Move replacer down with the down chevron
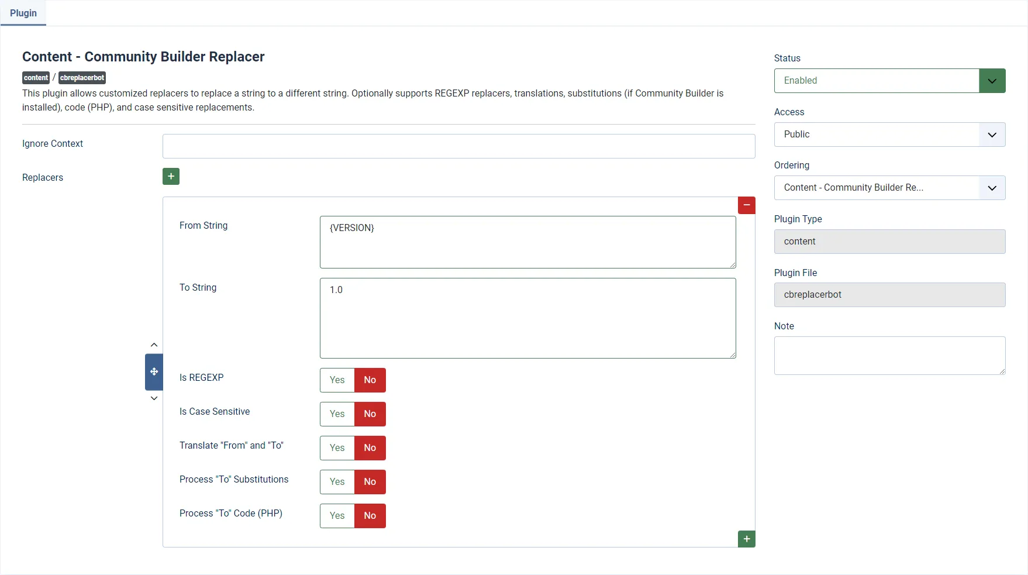Image resolution: width=1028 pixels, height=575 pixels. [154, 398]
